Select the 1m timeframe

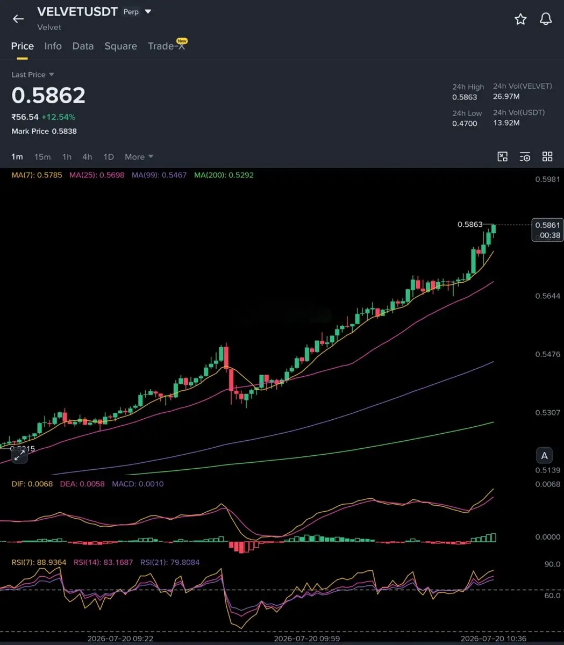click(x=17, y=157)
